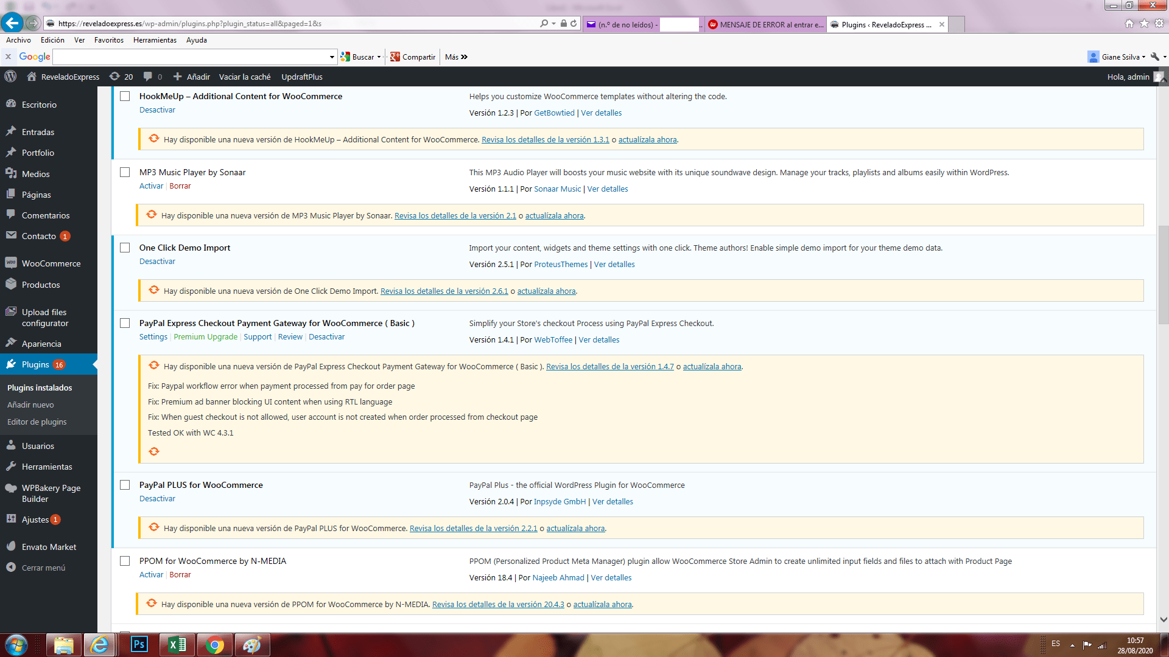Viewport: 1169px width, 657px height.
Task: Check the PPOM for WooCommerce checkbox
Action: (x=125, y=561)
